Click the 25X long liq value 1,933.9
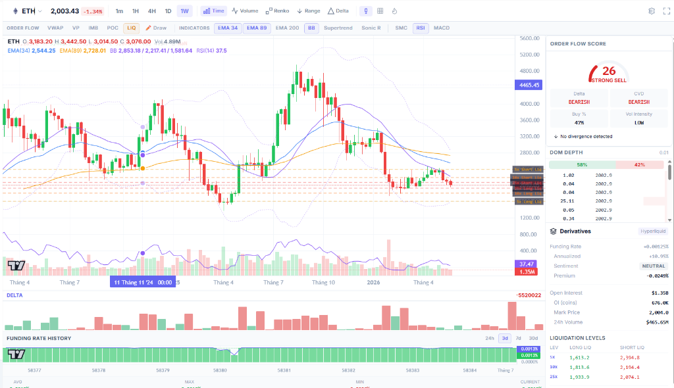 point(579,377)
